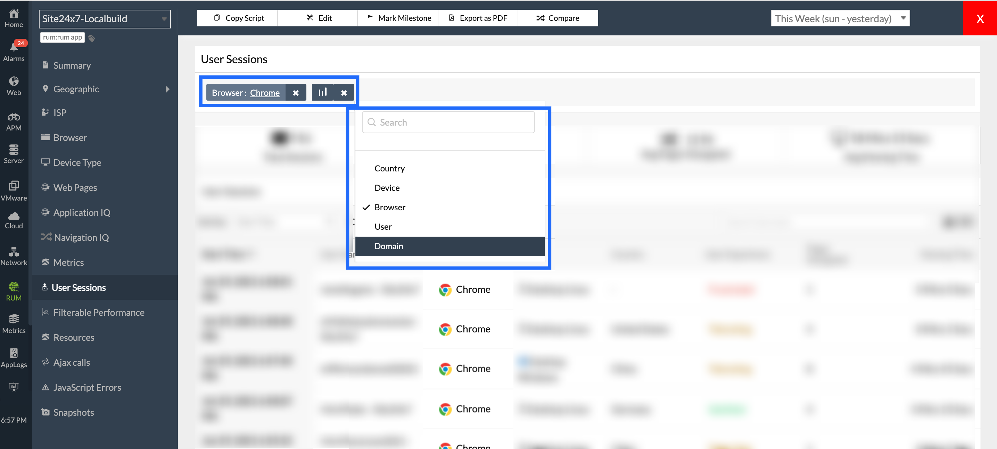
Task: Toggle the checked Browser filter option
Action: pyautogui.click(x=390, y=207)
